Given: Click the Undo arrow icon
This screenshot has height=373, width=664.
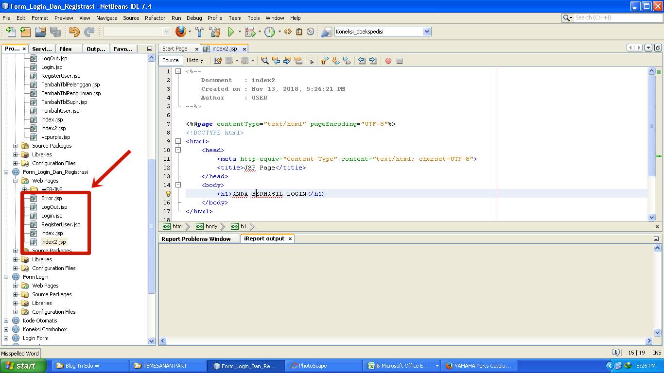Looking at the screenshot, I should (x=74, y=32).
